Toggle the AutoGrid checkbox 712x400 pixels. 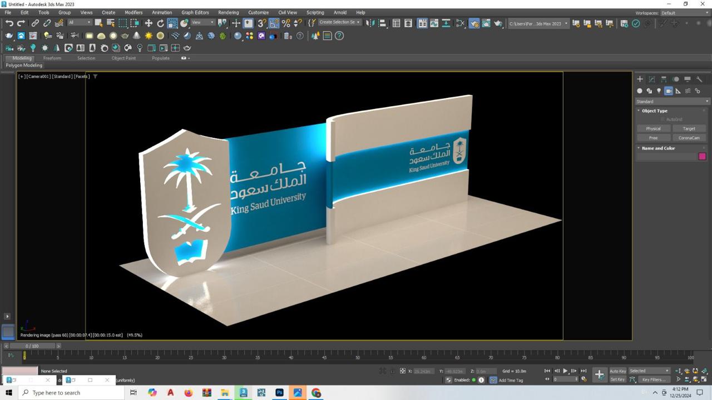[x=662, y=119]
